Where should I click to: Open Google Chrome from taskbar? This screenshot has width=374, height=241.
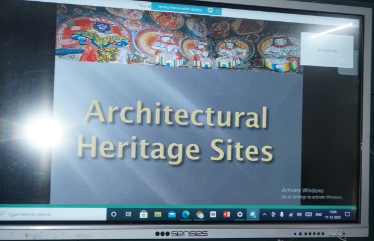click(x=200, y=214)
